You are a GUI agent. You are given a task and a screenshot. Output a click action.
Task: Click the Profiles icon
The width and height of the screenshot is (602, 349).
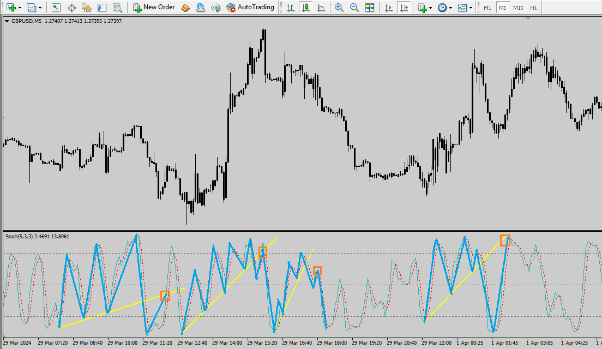[x=31, y=8]
